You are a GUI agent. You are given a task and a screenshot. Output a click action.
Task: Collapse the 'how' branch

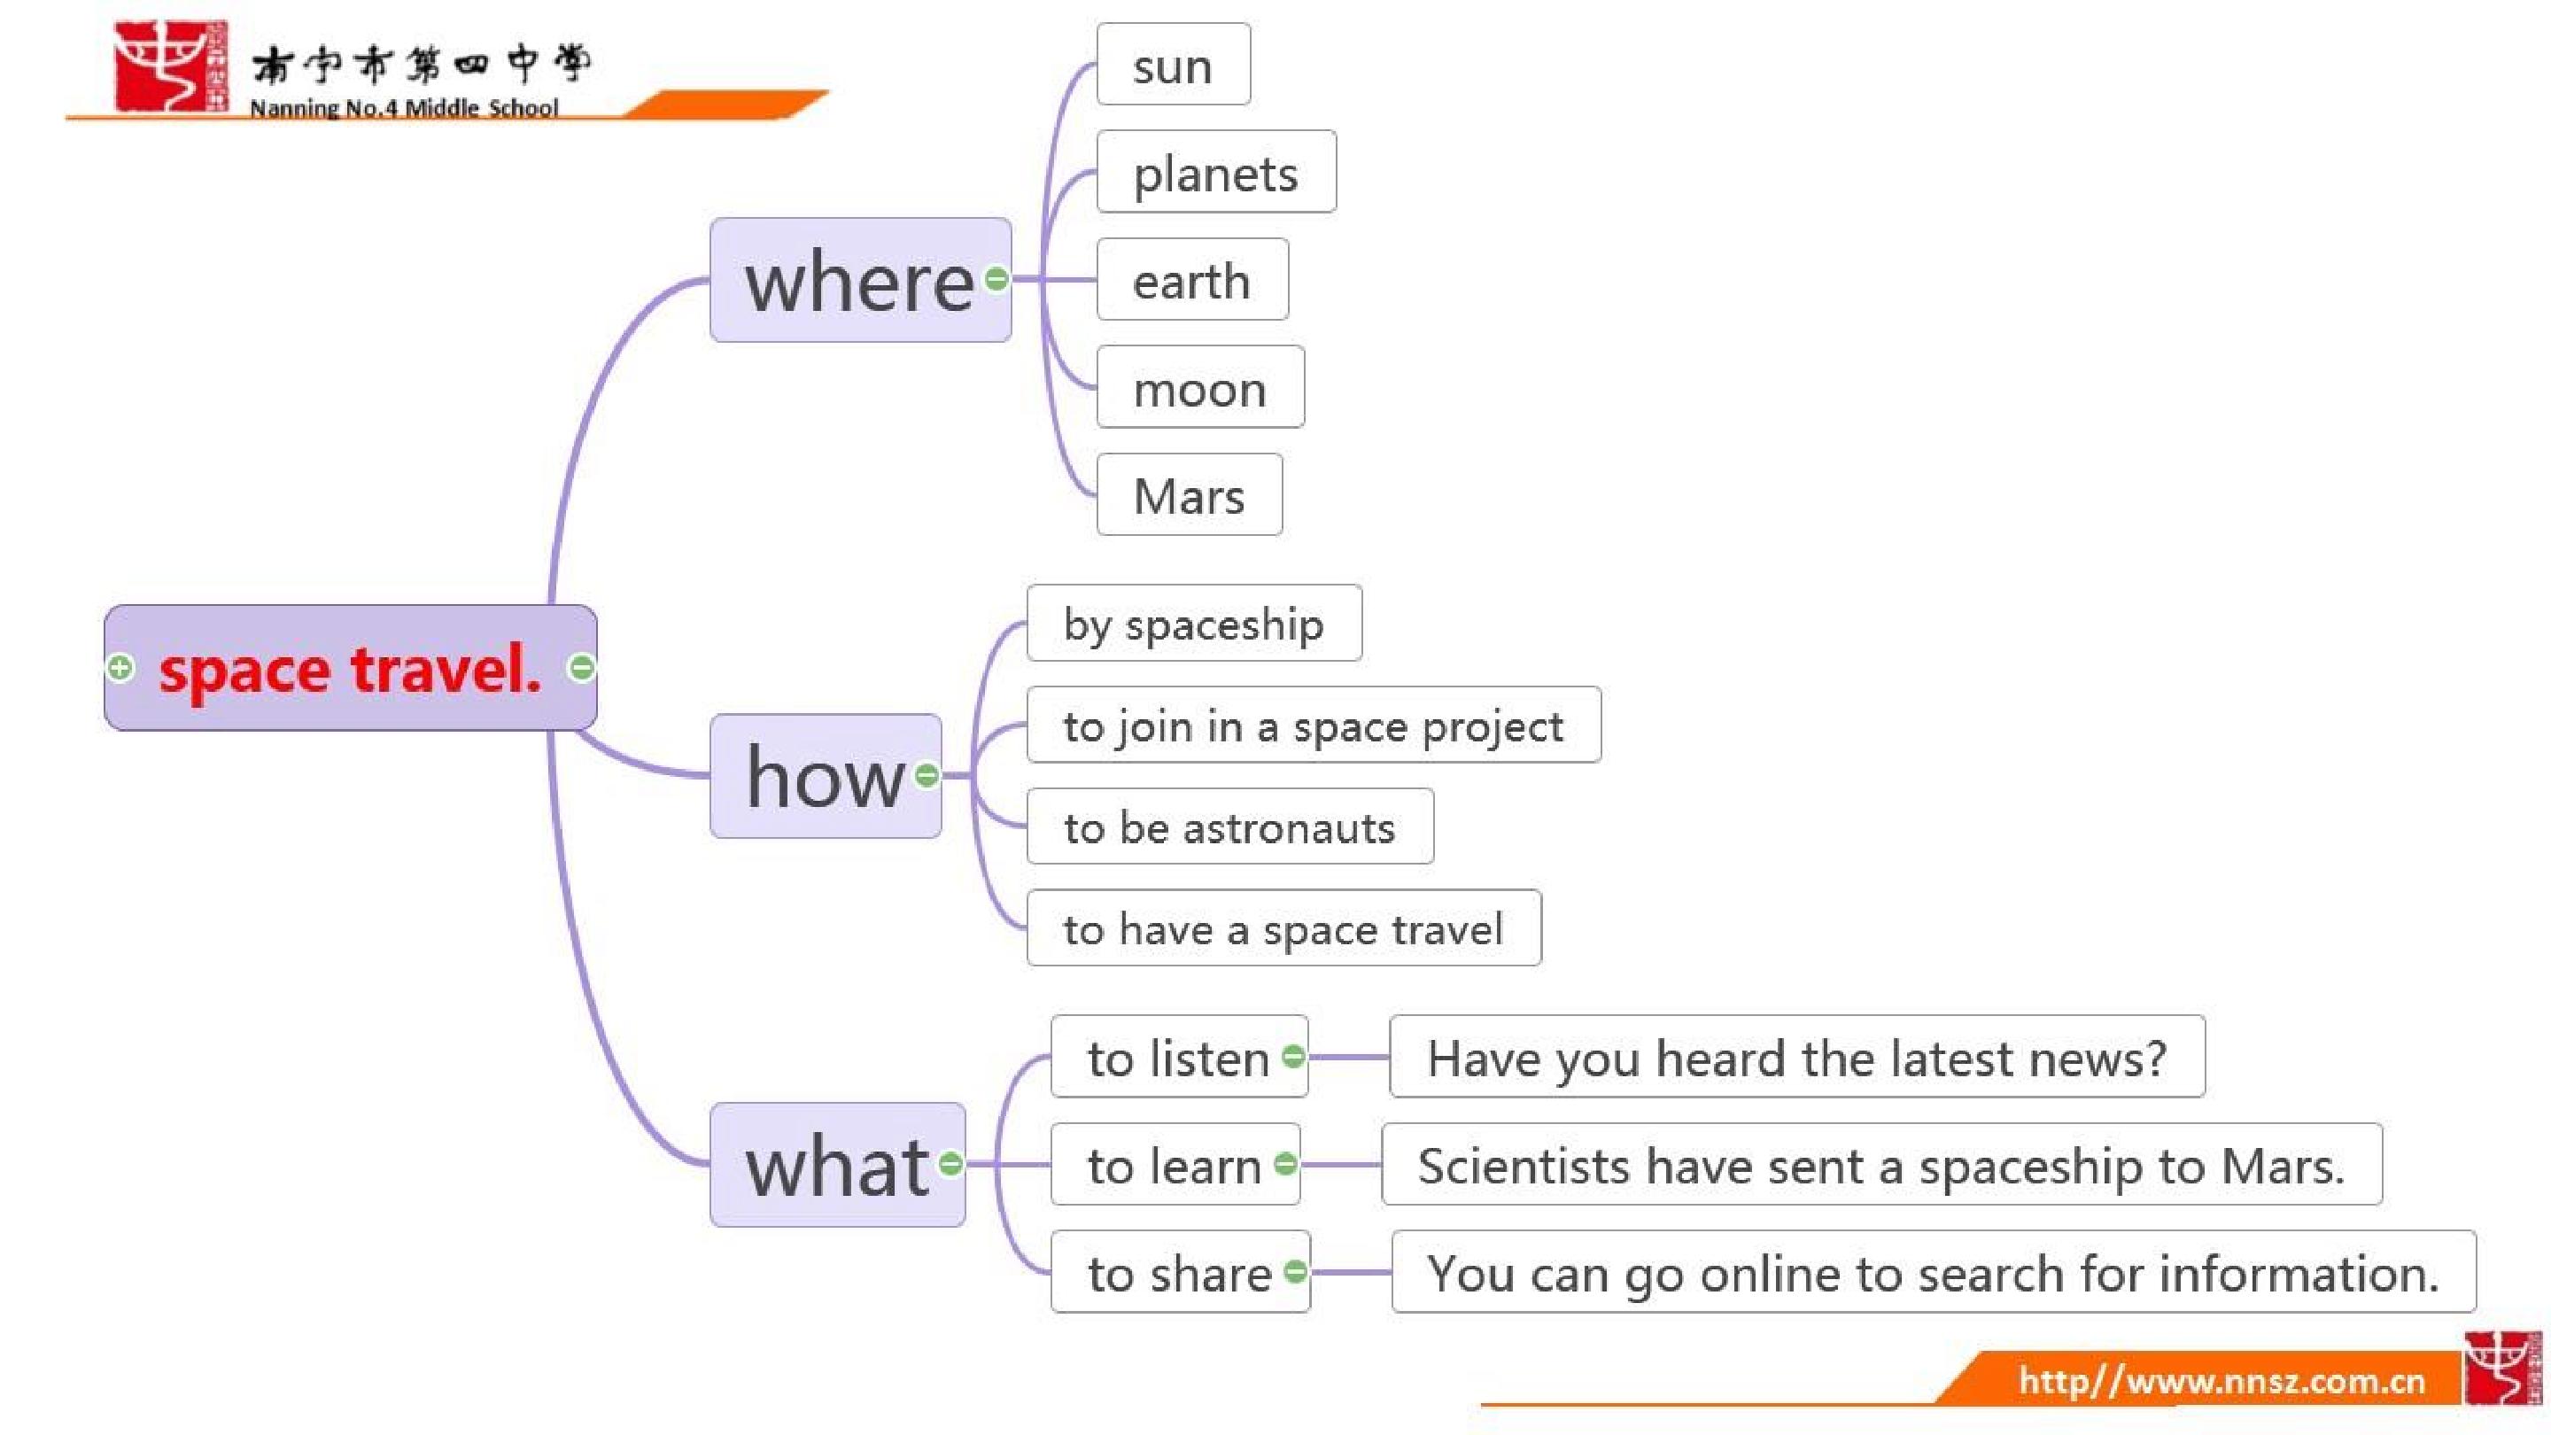pos(927,775)
